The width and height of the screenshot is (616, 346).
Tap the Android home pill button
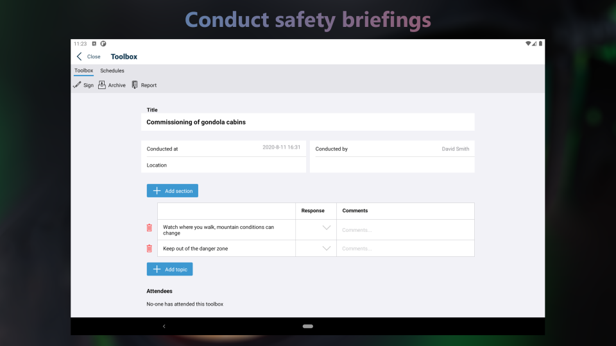pos(307,326)
